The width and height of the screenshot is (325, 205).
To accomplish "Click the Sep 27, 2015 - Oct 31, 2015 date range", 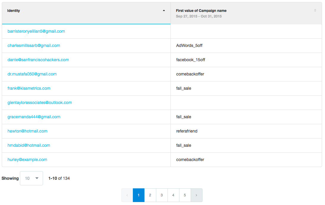I will point(199,16).
